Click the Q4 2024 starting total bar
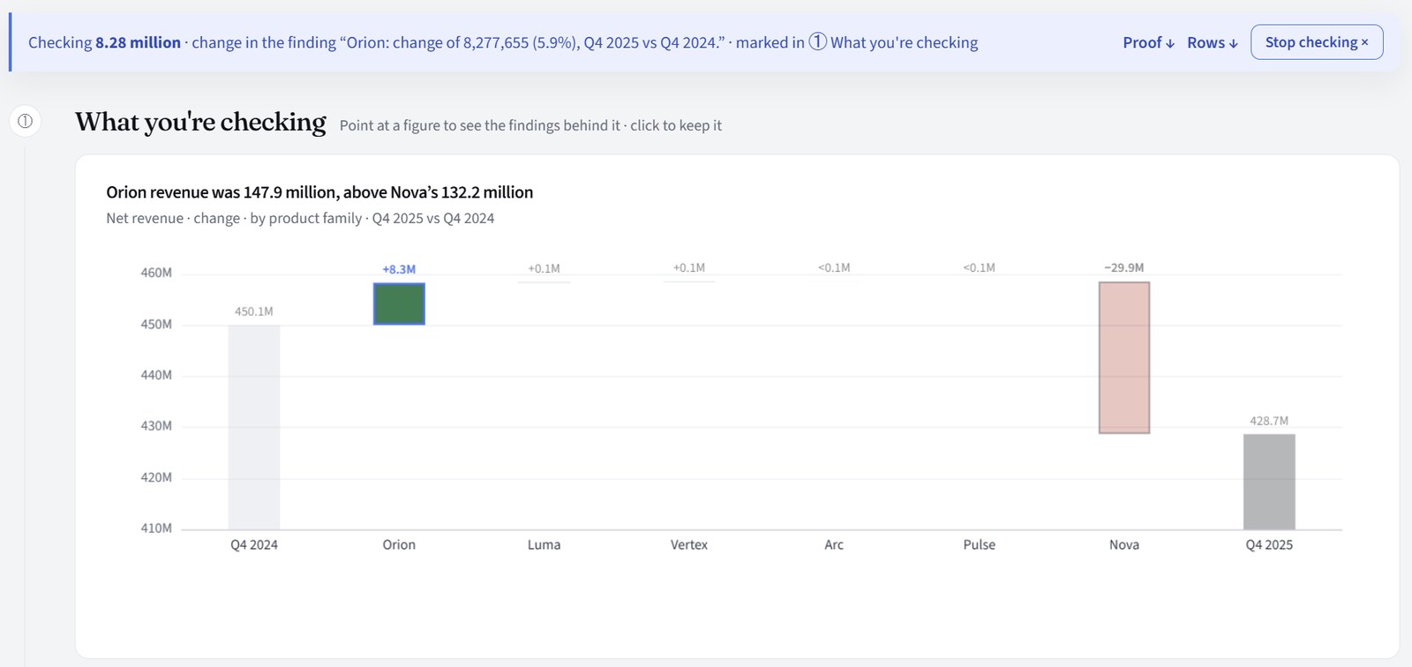Image resolution: width=1412 pixels, height=667 pixels. 254,427
